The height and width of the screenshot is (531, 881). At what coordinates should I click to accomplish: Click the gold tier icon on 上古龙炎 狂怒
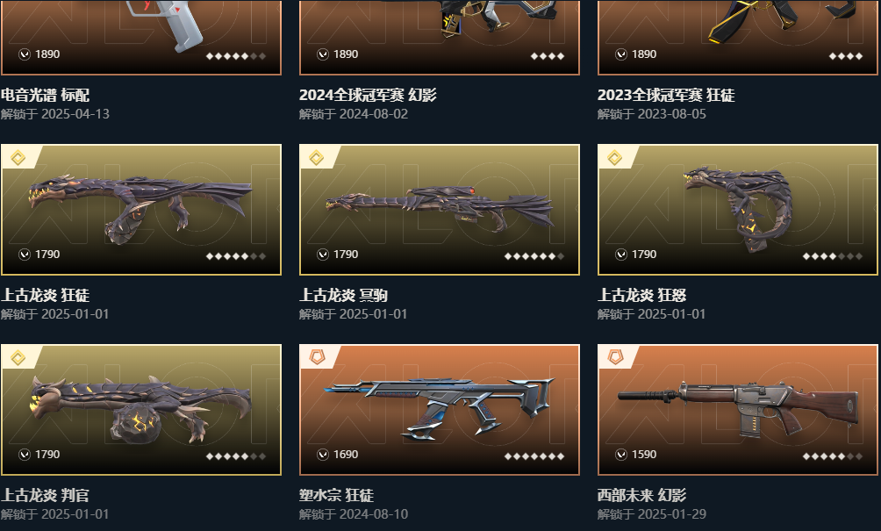coord(614,158)
